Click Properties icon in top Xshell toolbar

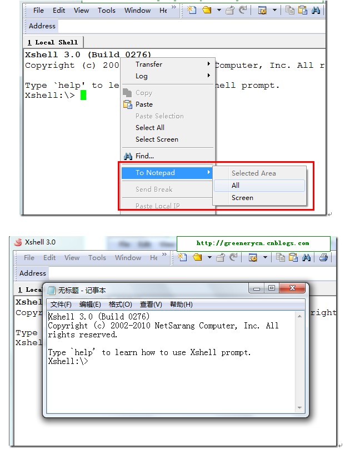coord(262,11)
